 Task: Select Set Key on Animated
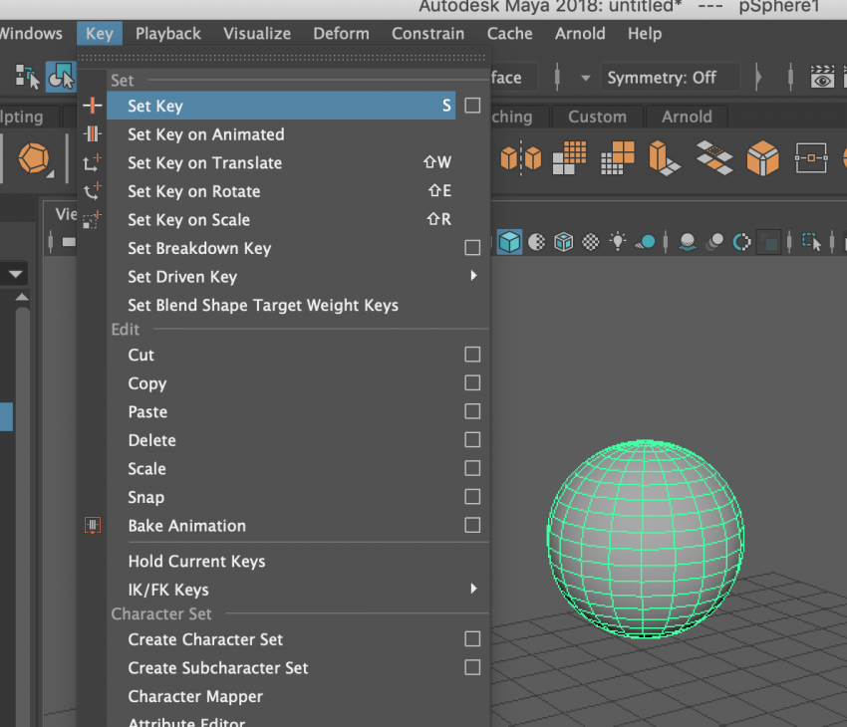[x=205, y=134]
